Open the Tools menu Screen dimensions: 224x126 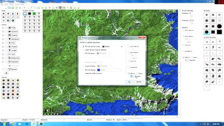(17, 5)
